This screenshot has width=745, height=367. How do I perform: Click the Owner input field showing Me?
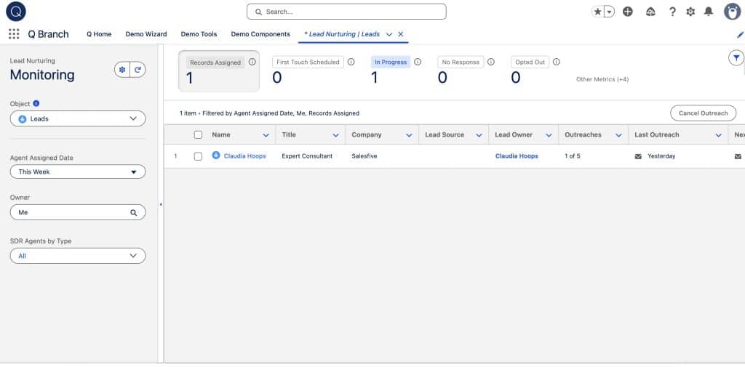click(x=78, y=212)
